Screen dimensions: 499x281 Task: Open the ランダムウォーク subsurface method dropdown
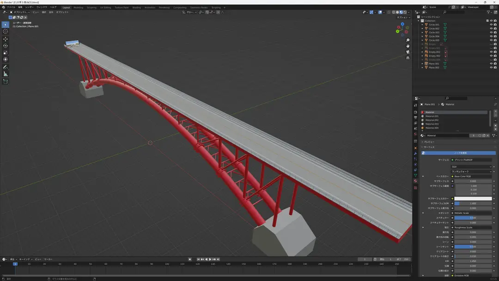[471, 171]
